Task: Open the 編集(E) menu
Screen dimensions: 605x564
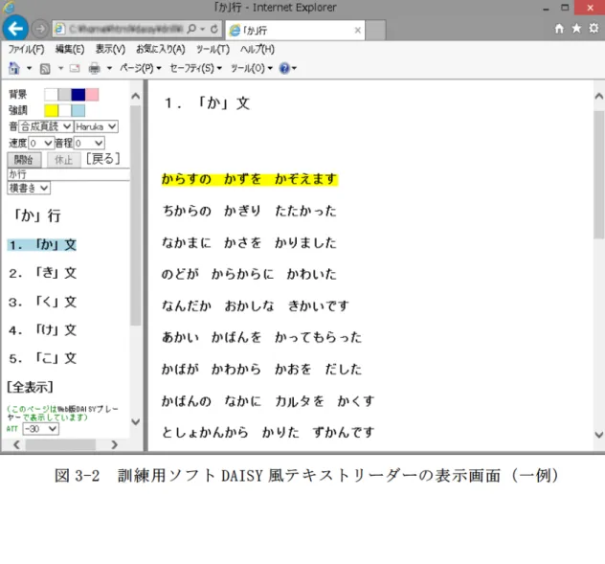Action: (70, 49)
